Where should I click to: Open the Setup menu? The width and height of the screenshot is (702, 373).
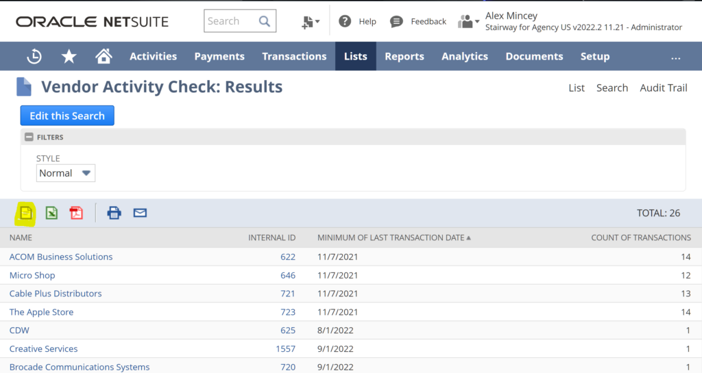pyautogui.click(x=595, y=56)
